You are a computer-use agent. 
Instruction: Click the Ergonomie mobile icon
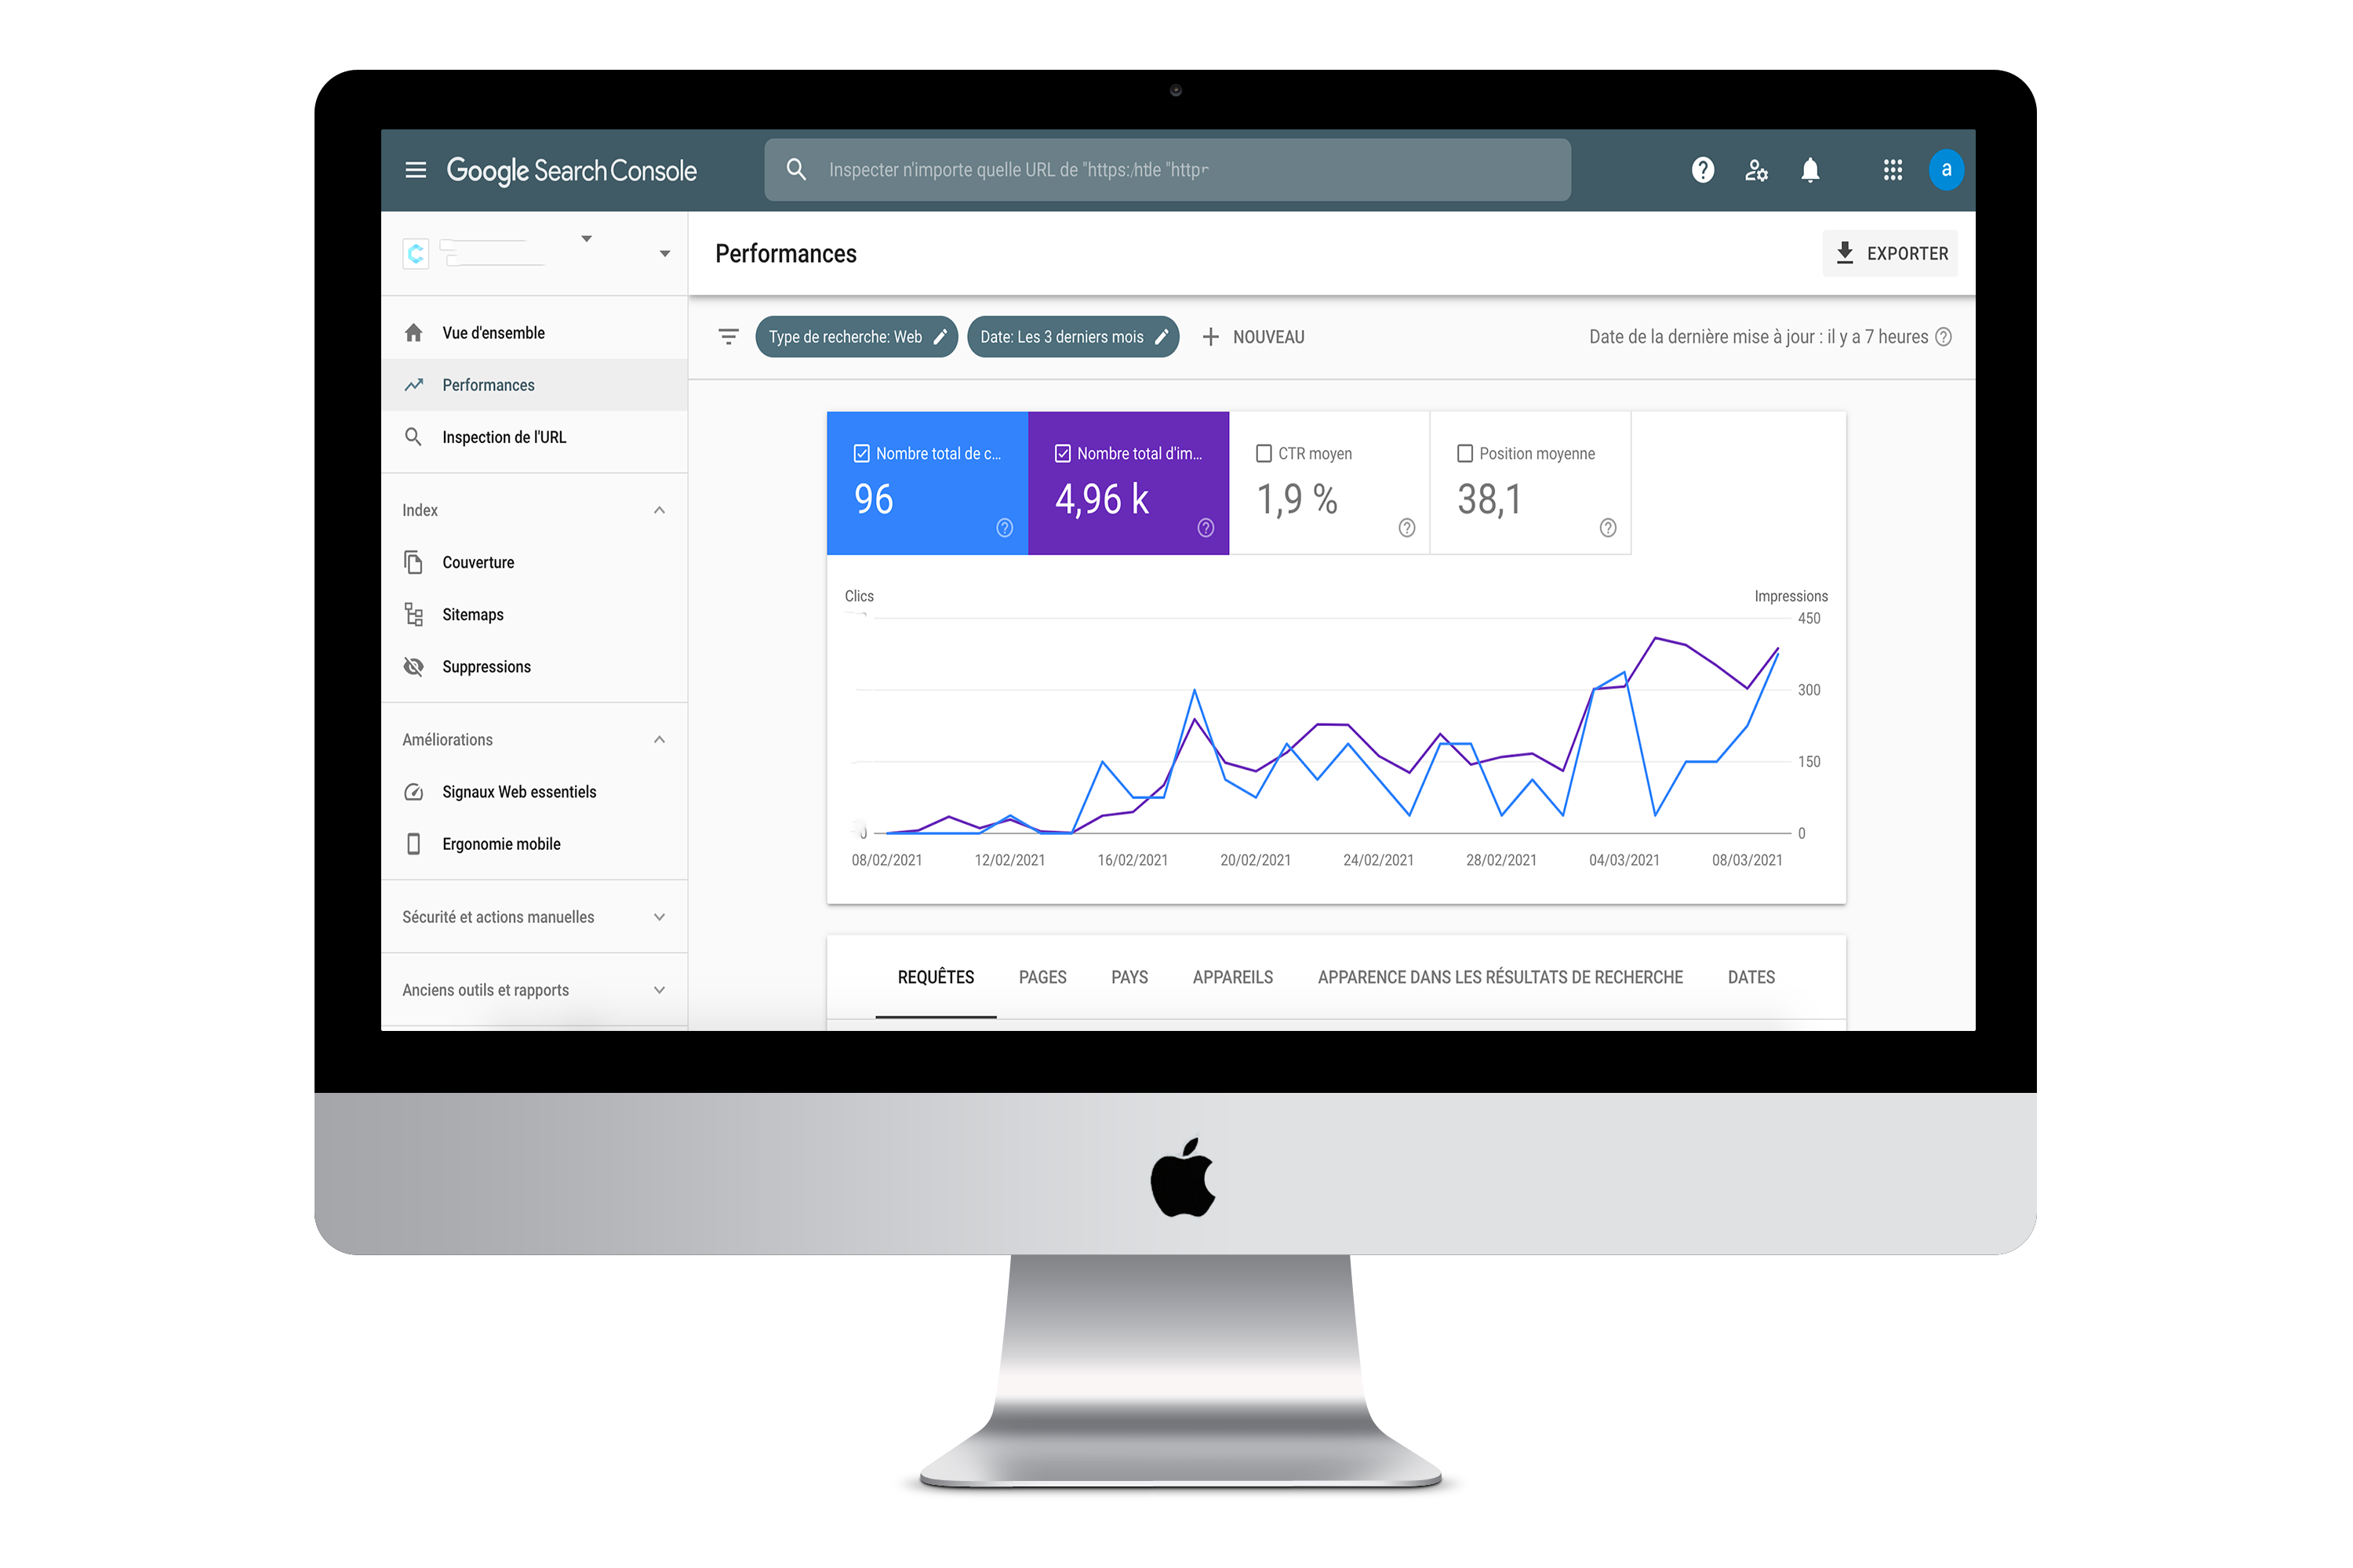[x=415, y=844]
